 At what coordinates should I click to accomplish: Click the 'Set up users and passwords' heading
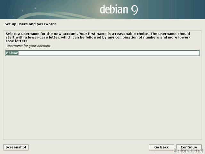[31, 24]
